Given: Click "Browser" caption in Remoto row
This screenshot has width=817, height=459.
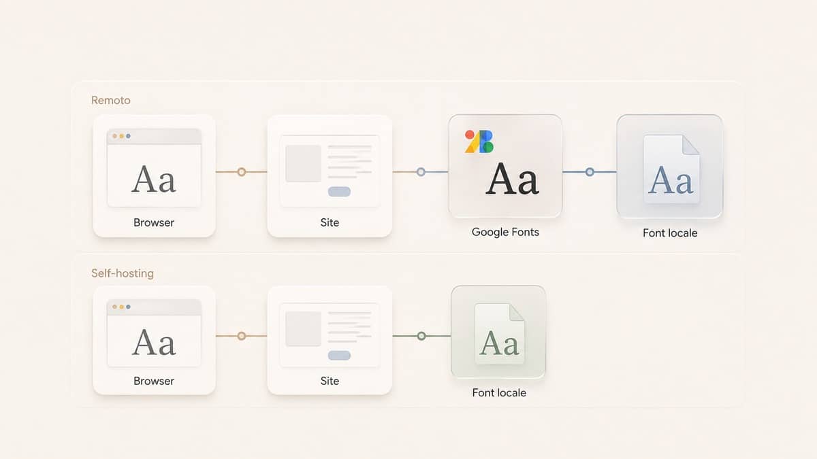Looking at the screenshot, I should [x=154, y=222].
